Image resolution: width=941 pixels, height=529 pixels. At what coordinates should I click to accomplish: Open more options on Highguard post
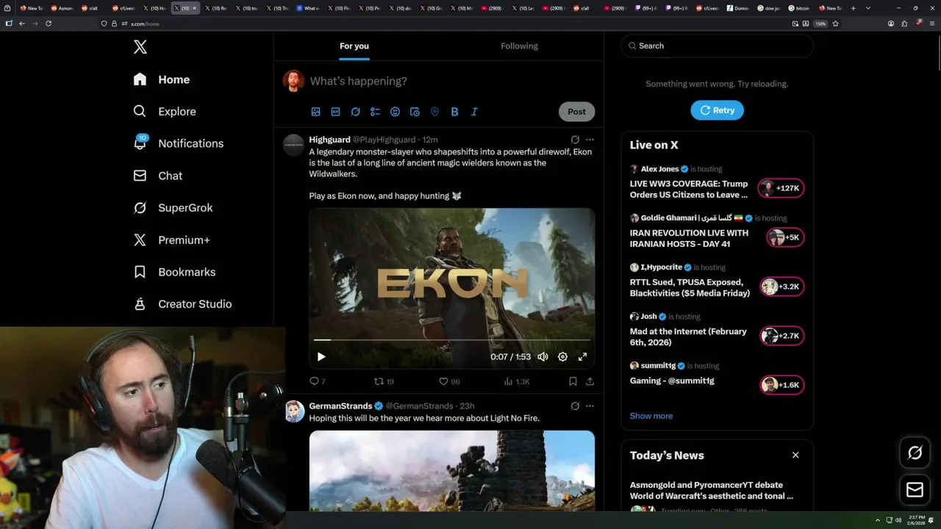pyautogui.click(x=590, y=140)
